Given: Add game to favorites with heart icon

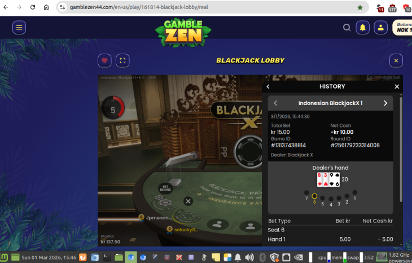Looking at the screenshot, I should click(x=104, y=60).
